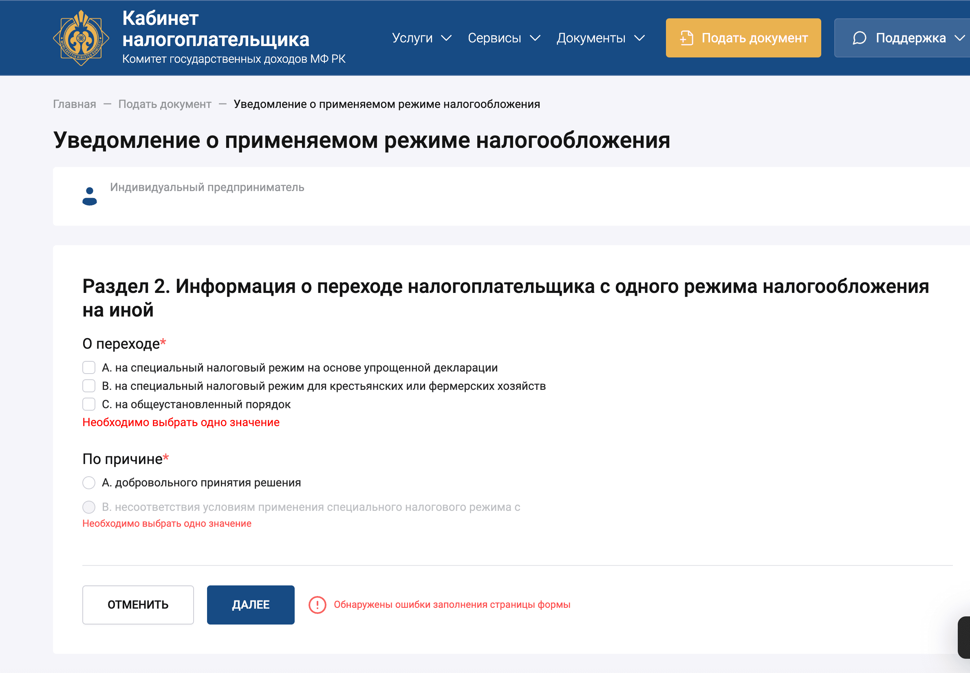This screenshot has height=673, width=970.
Task: Check option B для крестьянских хозяйств
Action: coord(88,386)
